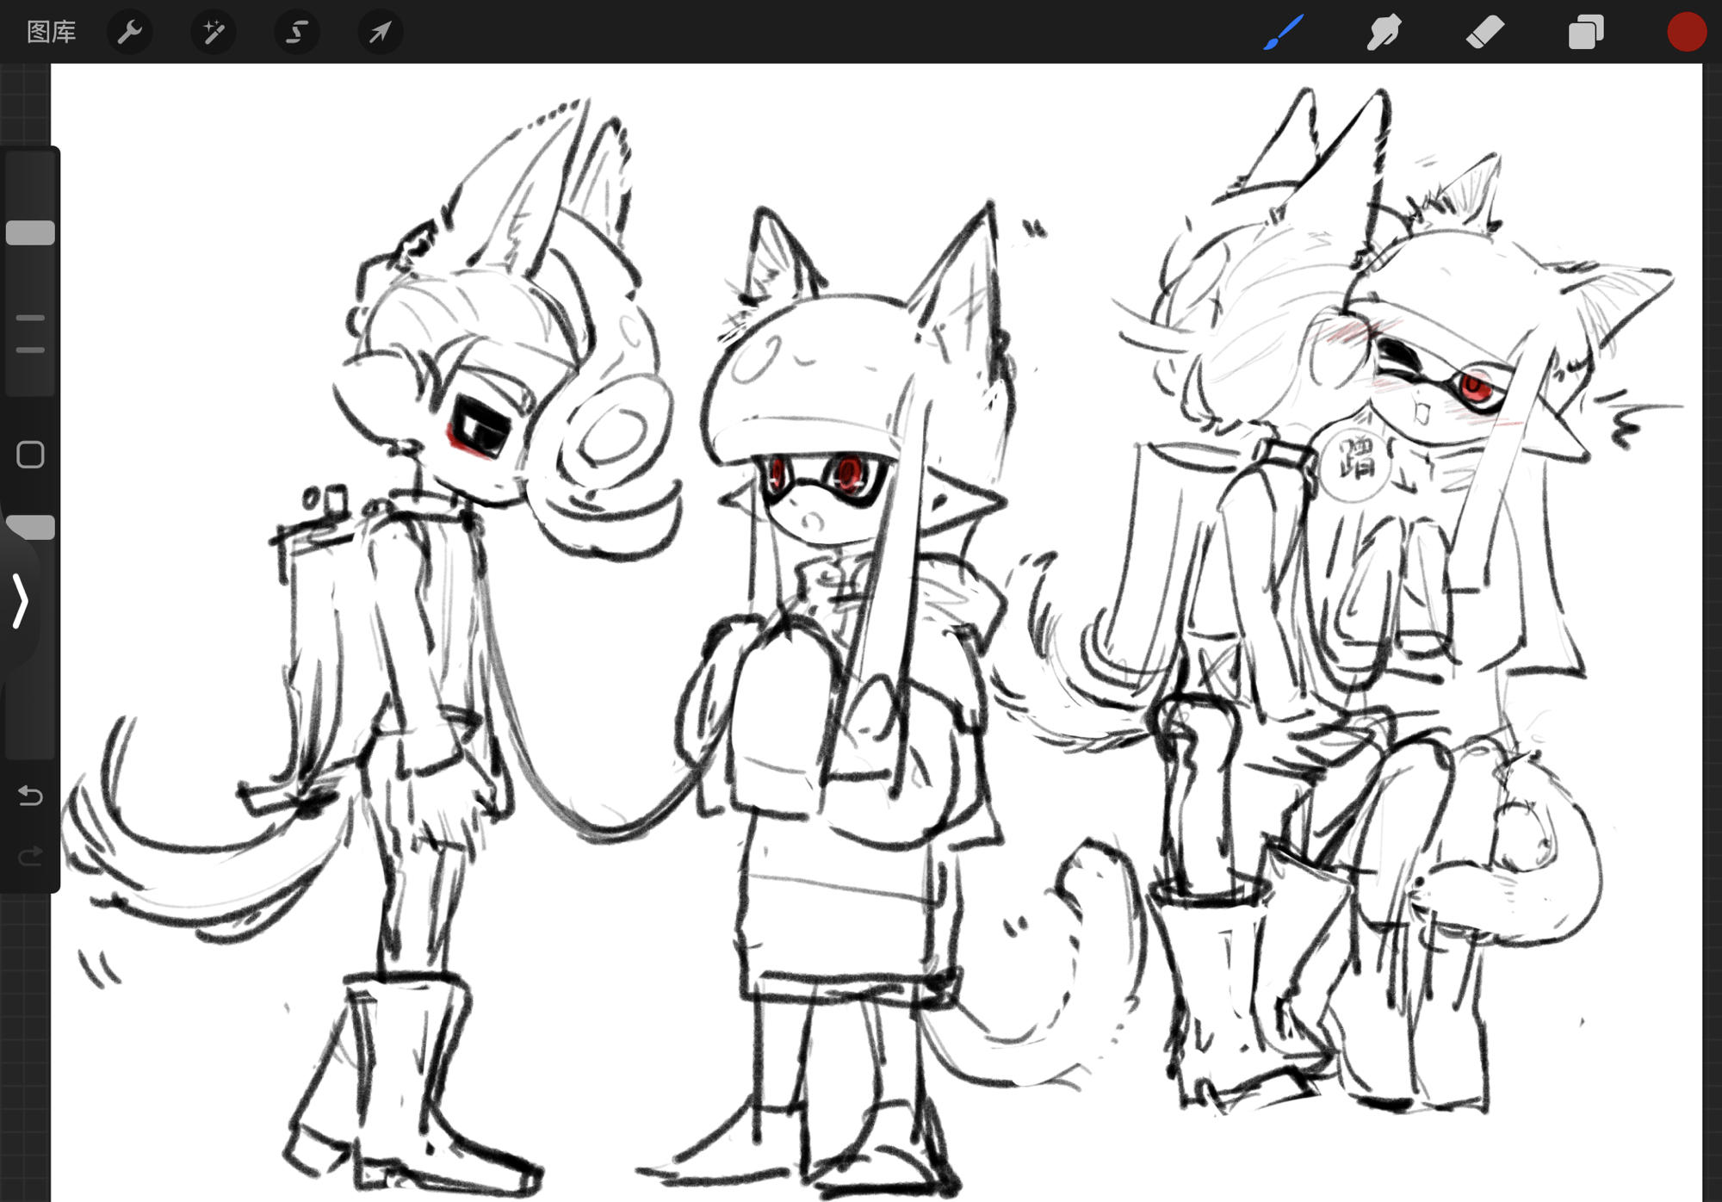The width and height of the screenshot is (1722, 1202).
Task: Open the Adjustments magic wand menu
Action: point(213,32)
